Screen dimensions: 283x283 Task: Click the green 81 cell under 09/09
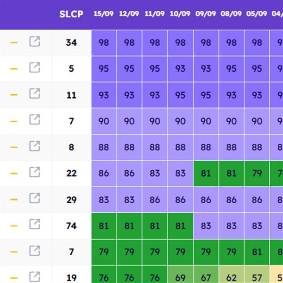(x=206, y=174)
